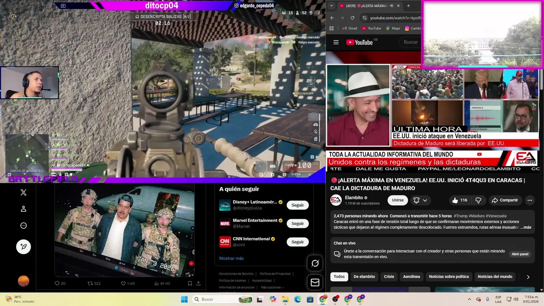Show hidden system tray icons chevron

(469, 299)
